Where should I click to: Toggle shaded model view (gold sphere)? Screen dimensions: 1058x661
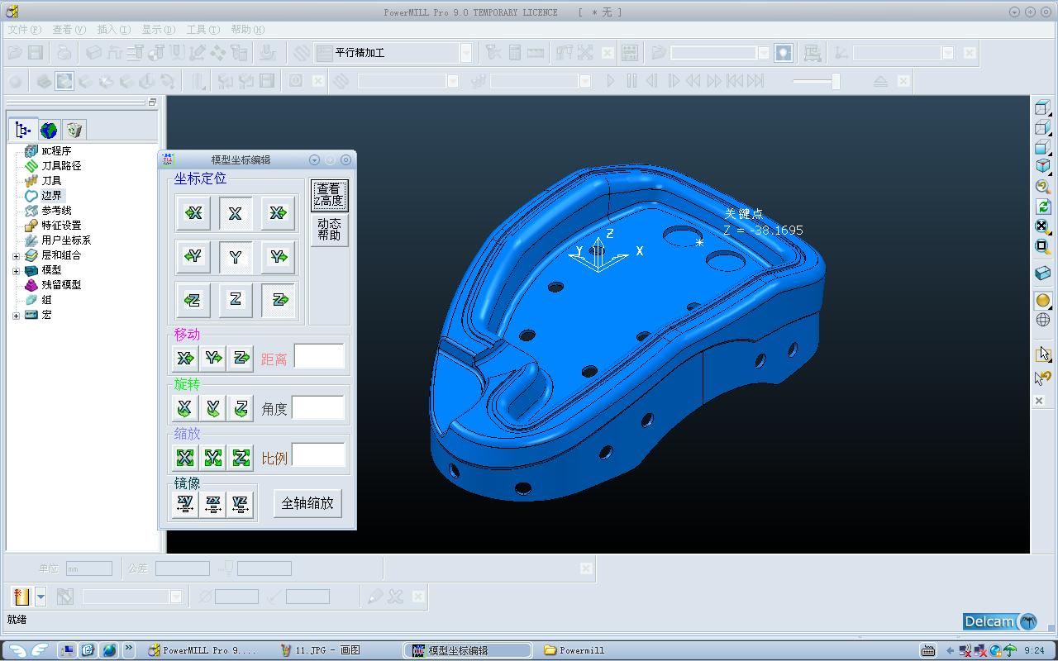[x=1042, y=300]
